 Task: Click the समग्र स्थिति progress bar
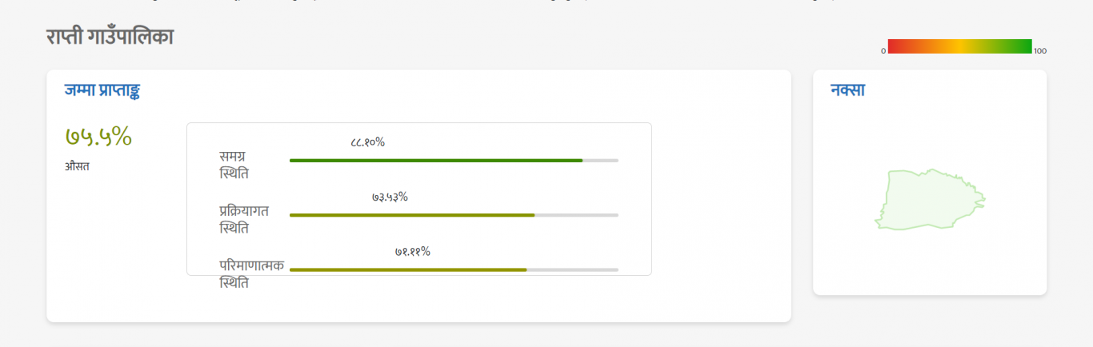[x=454, y=161]
